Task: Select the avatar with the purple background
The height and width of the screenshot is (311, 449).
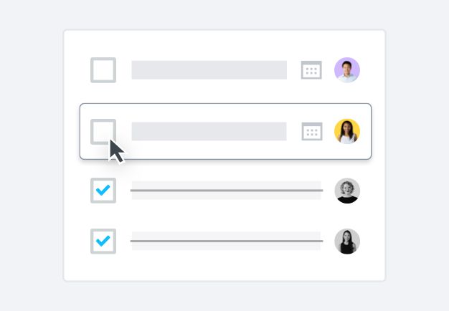Action: 347,70
